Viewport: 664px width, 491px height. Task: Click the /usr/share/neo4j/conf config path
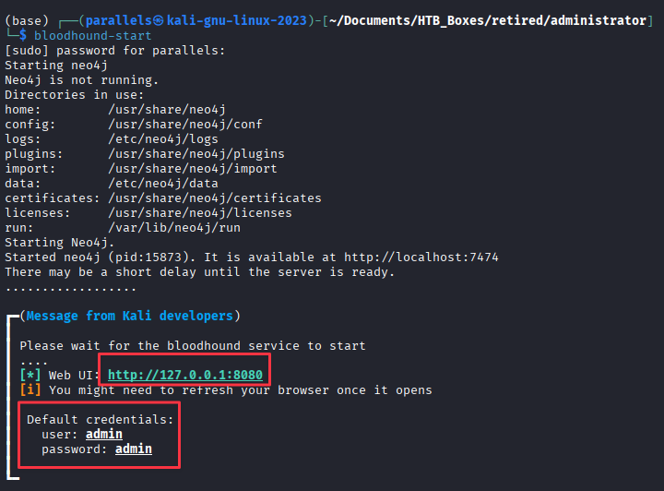(185, 124)
